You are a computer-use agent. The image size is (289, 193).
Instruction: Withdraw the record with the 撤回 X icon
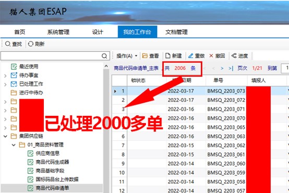click(211, 56)
